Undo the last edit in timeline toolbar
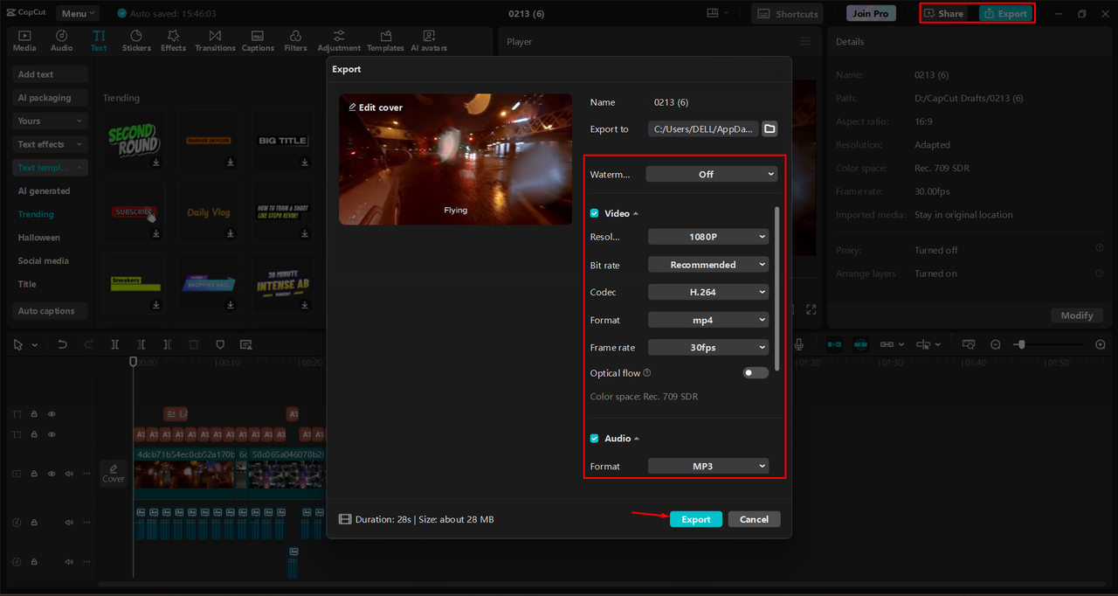The width and height of the screenshot is (1118, 596). point(62,345)
